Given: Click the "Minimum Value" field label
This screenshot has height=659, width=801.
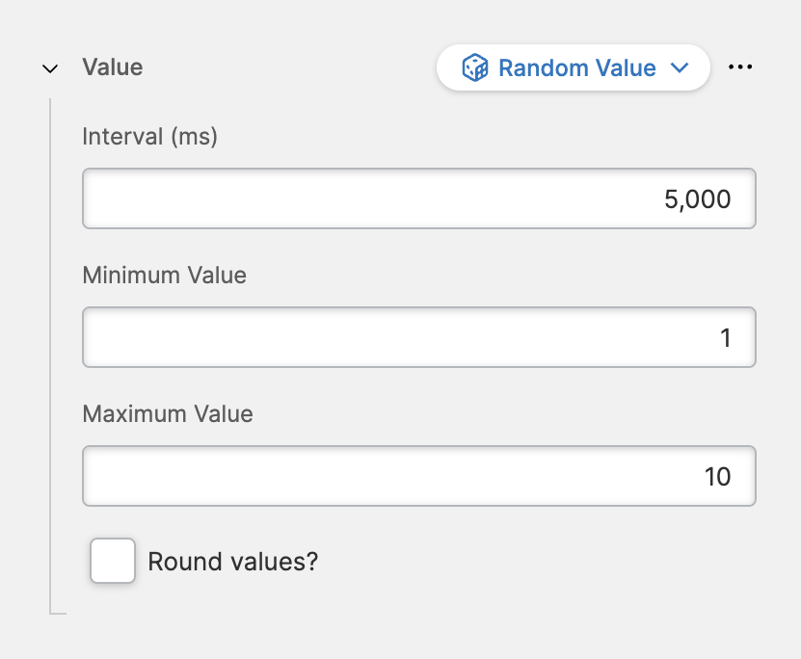Looking at the screenshot, I should (x=165, y=276).
